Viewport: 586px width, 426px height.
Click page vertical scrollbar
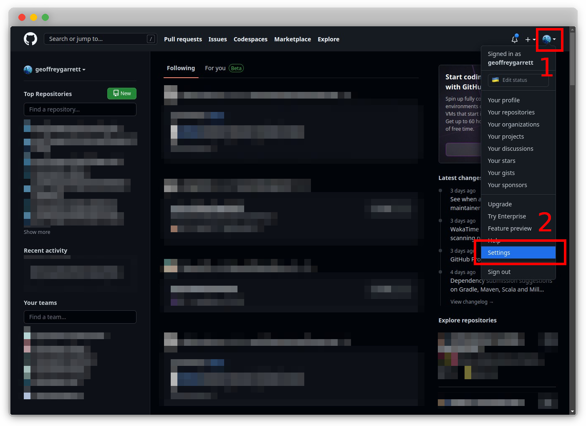pyautogui.click(x=573, y=58)
